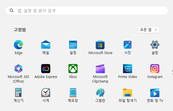173x111 pixels.
Task: Click the magnifier icon in search bar
Action: click(12, 11)
